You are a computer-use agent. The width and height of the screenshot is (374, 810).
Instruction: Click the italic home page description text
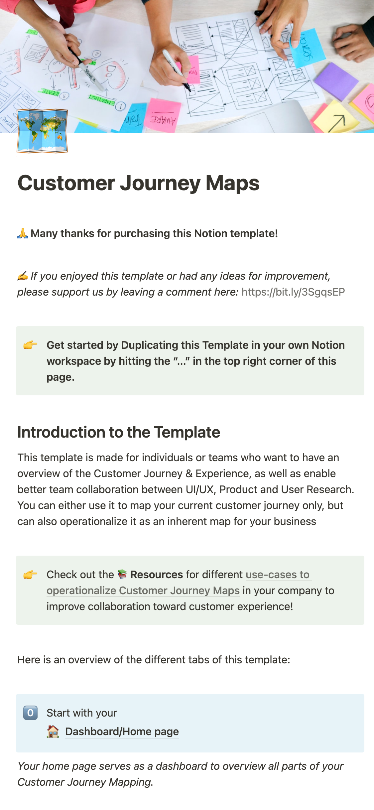pyautogui.click(x=180, y=774)
